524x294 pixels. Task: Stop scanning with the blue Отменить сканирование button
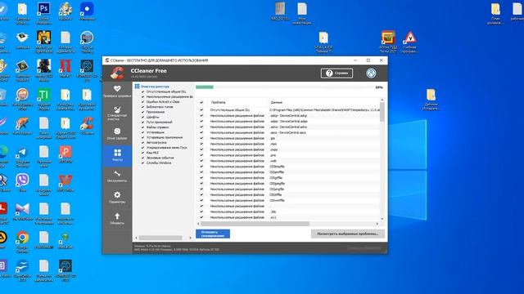coord(213,234)
